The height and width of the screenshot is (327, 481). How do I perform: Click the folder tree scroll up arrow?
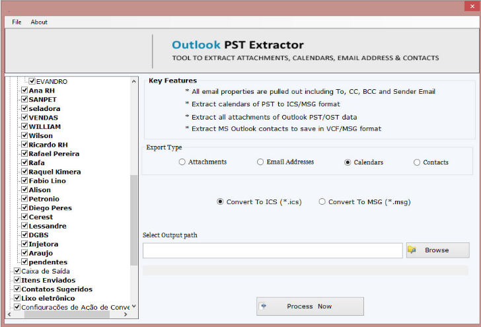[x=133, y=81]
